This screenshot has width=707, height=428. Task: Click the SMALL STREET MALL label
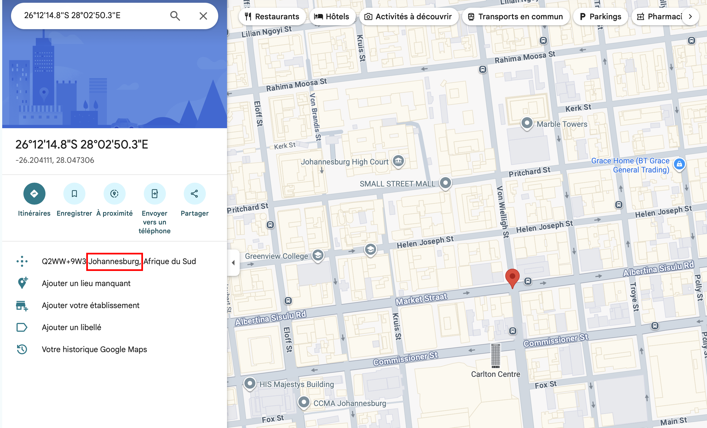click(x=397, y=184)
